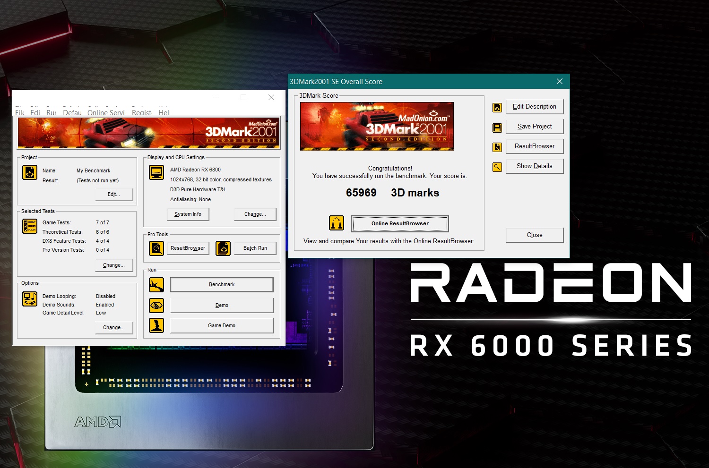Click the AMD Radeon RX 6800 text
This screenshot has height=468, width=709.
click(x=195, y=170)
